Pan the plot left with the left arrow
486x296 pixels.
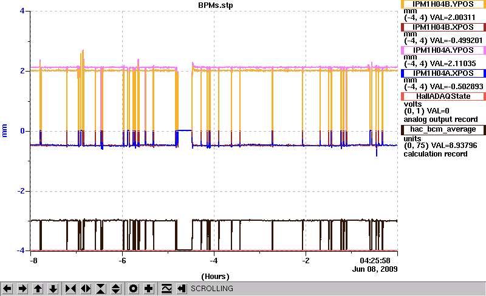[x=7, y=289]
